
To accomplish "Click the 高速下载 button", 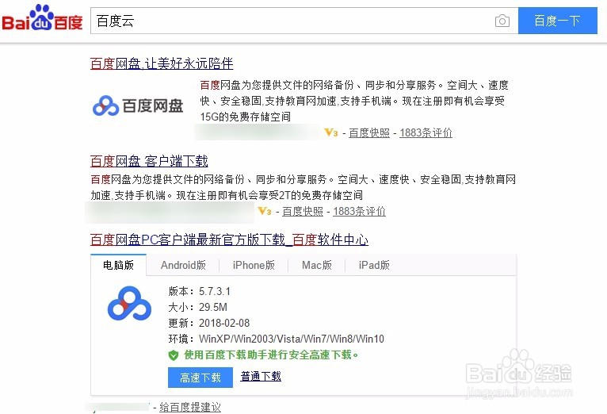I will point(200,378).
